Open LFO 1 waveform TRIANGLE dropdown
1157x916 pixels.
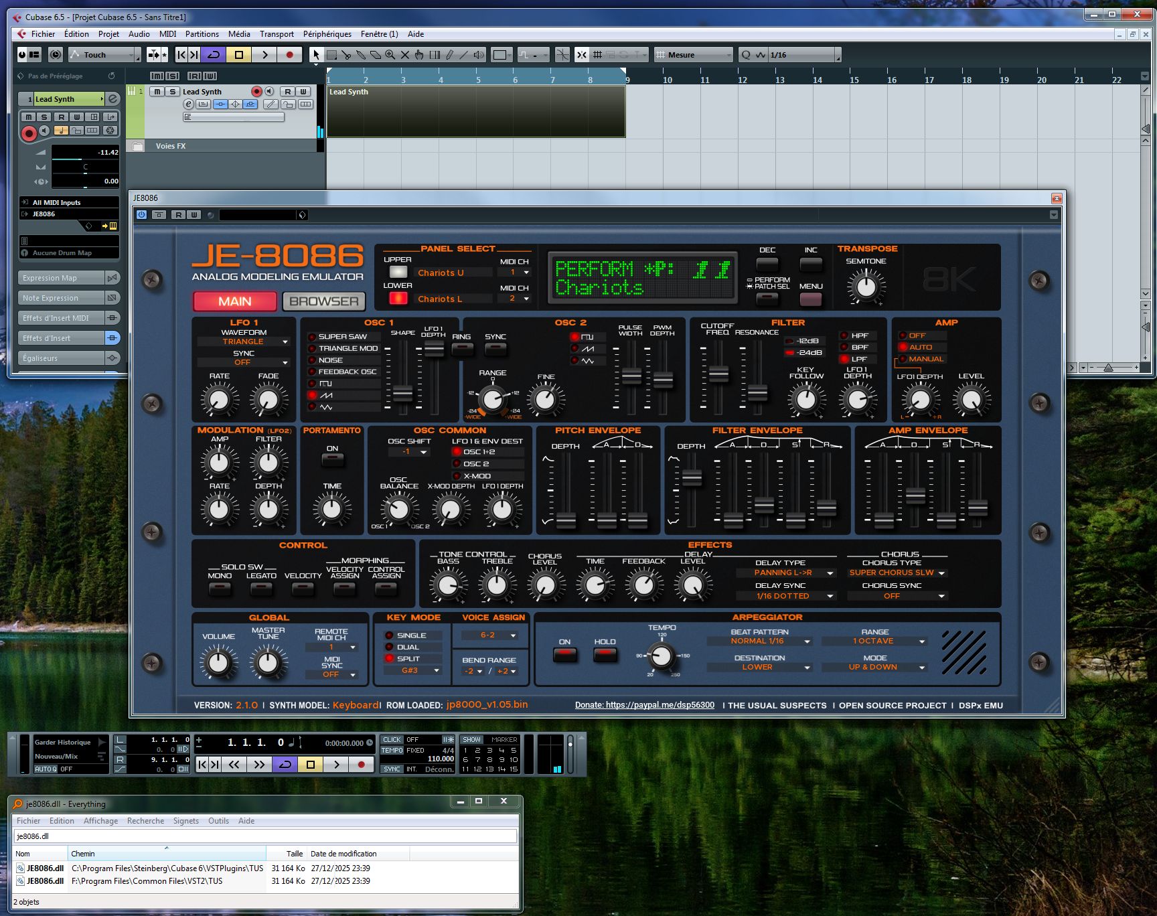click(244, 341)
